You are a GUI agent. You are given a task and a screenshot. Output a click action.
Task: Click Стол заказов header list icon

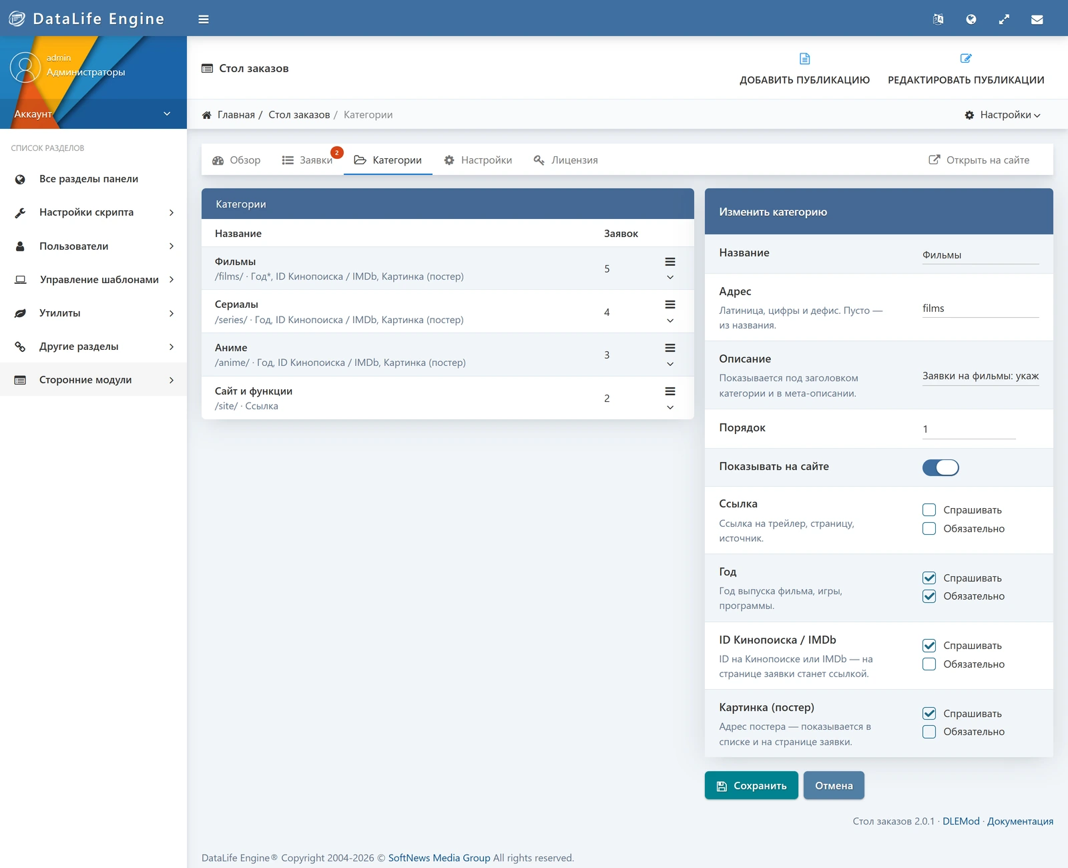tap(208, 69)
